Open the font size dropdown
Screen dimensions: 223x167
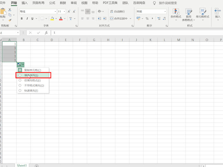tap(64, 11)
